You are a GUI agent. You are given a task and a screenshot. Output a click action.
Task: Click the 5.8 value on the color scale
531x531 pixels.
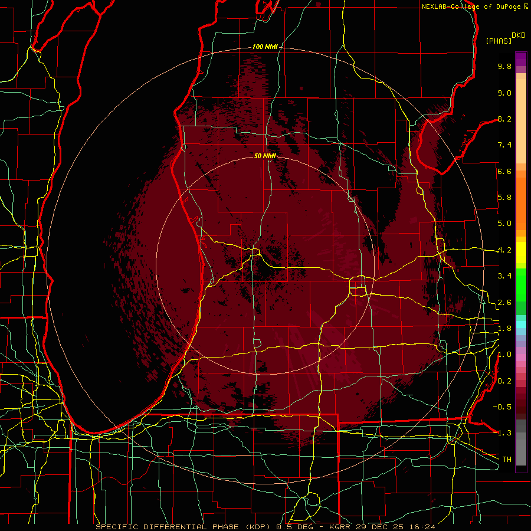click(504, 198)
